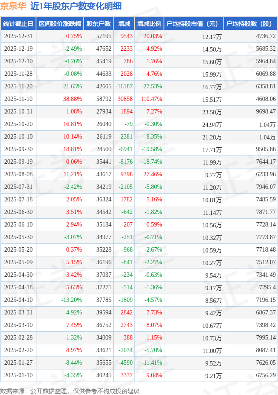This screenshot has height=395, width=278.
Task: Click the shareholder count 57195
Action: click(104, 36)
